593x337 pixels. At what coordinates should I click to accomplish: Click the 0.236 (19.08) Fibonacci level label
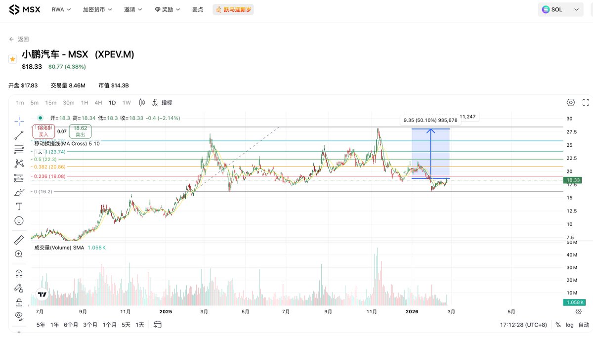50,176
